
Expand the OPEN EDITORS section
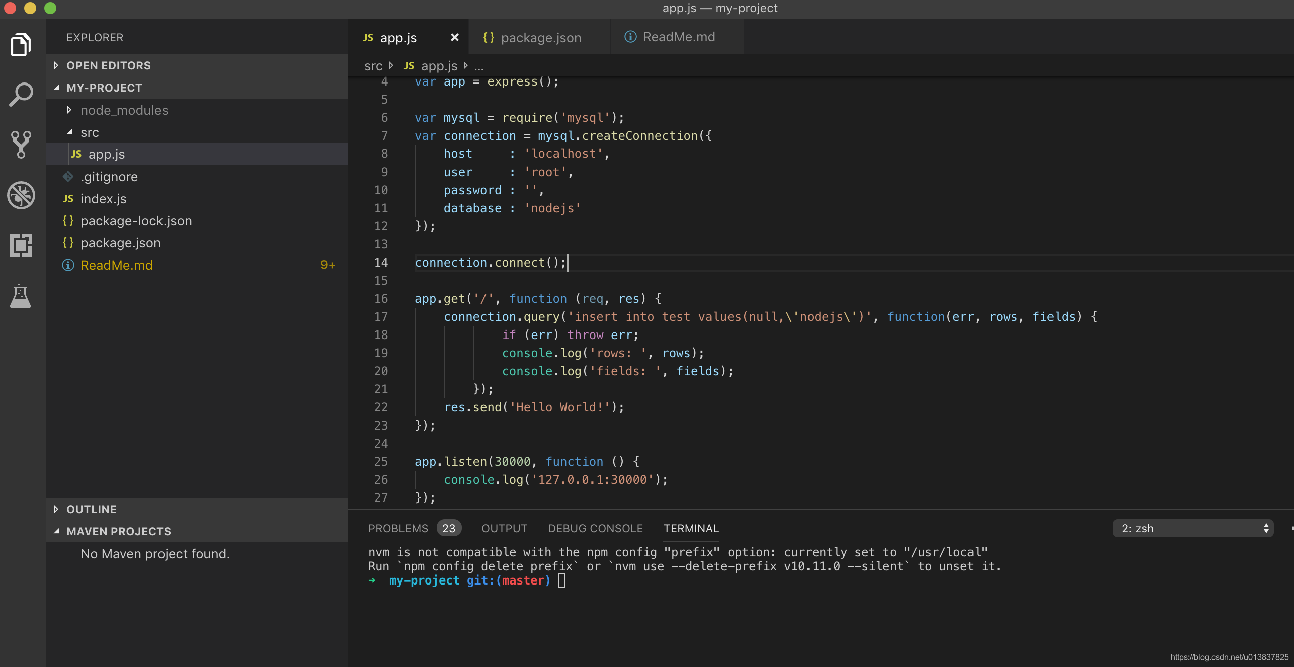coord(56,65)
